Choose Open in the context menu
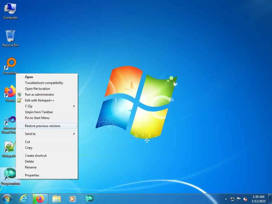 click(x=46, y=77)
